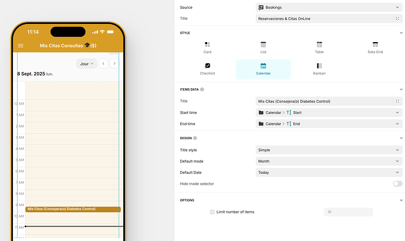Image resolution: width=405 pixels, height=241 pixels.
Task: Click the Bookings source icon
Action: (261, 8)
